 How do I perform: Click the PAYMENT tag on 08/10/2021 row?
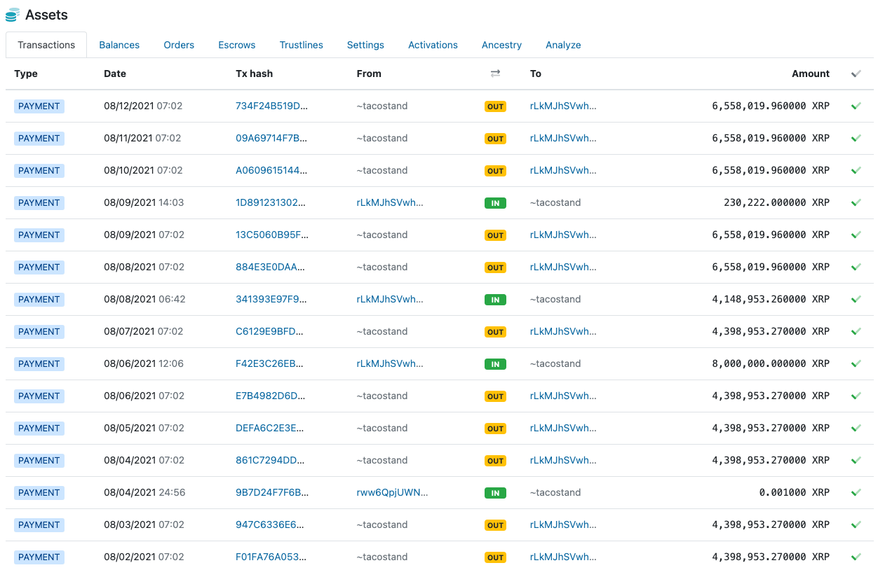(x=39, y=171)
